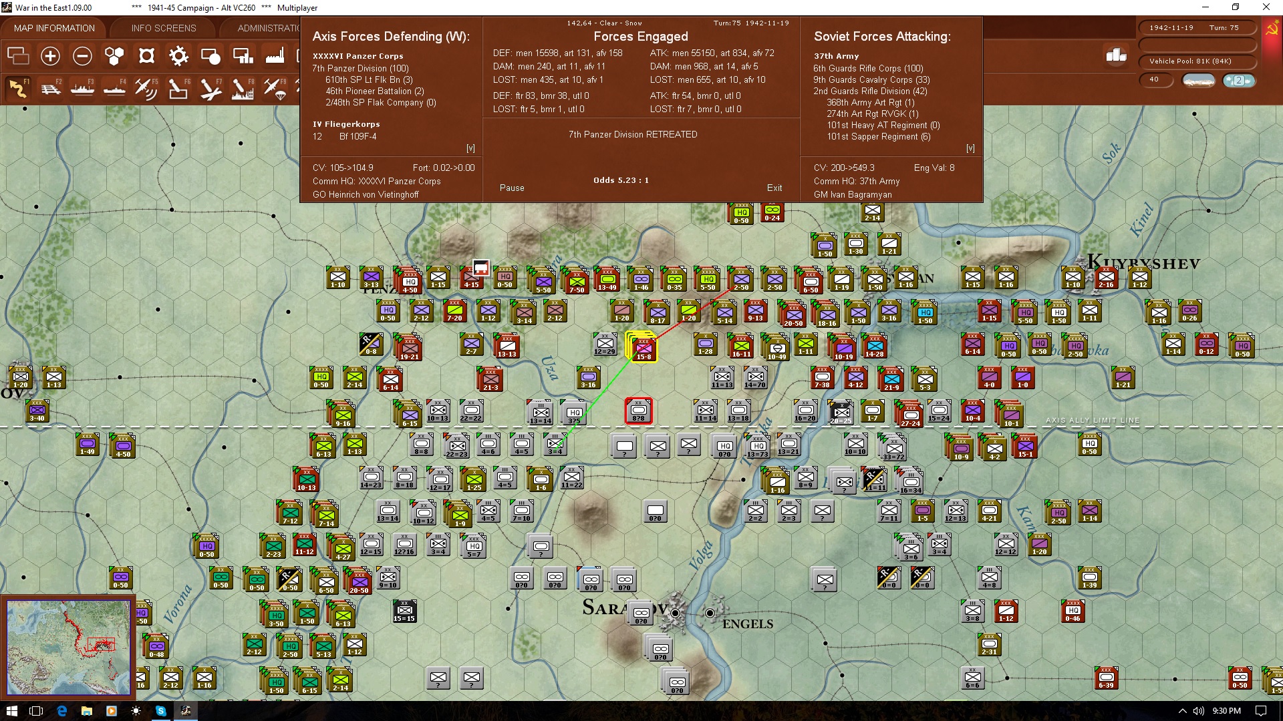Open 2nd Guards Rifle Division (42)
The image size is (1283, 721).
pyautogui.click(x=870, y=91)
